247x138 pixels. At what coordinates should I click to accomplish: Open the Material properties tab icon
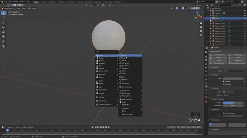[206, 97]
